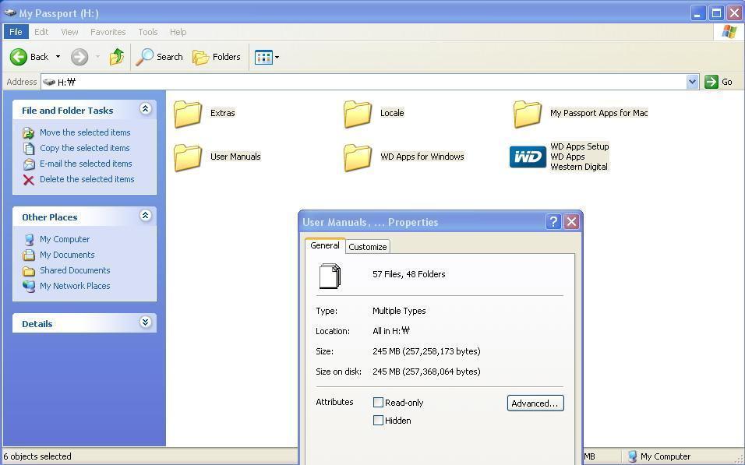Click the green Go arrow button
Image resolution: width=745 pixels, height=465 pixels.
(711, 82)
